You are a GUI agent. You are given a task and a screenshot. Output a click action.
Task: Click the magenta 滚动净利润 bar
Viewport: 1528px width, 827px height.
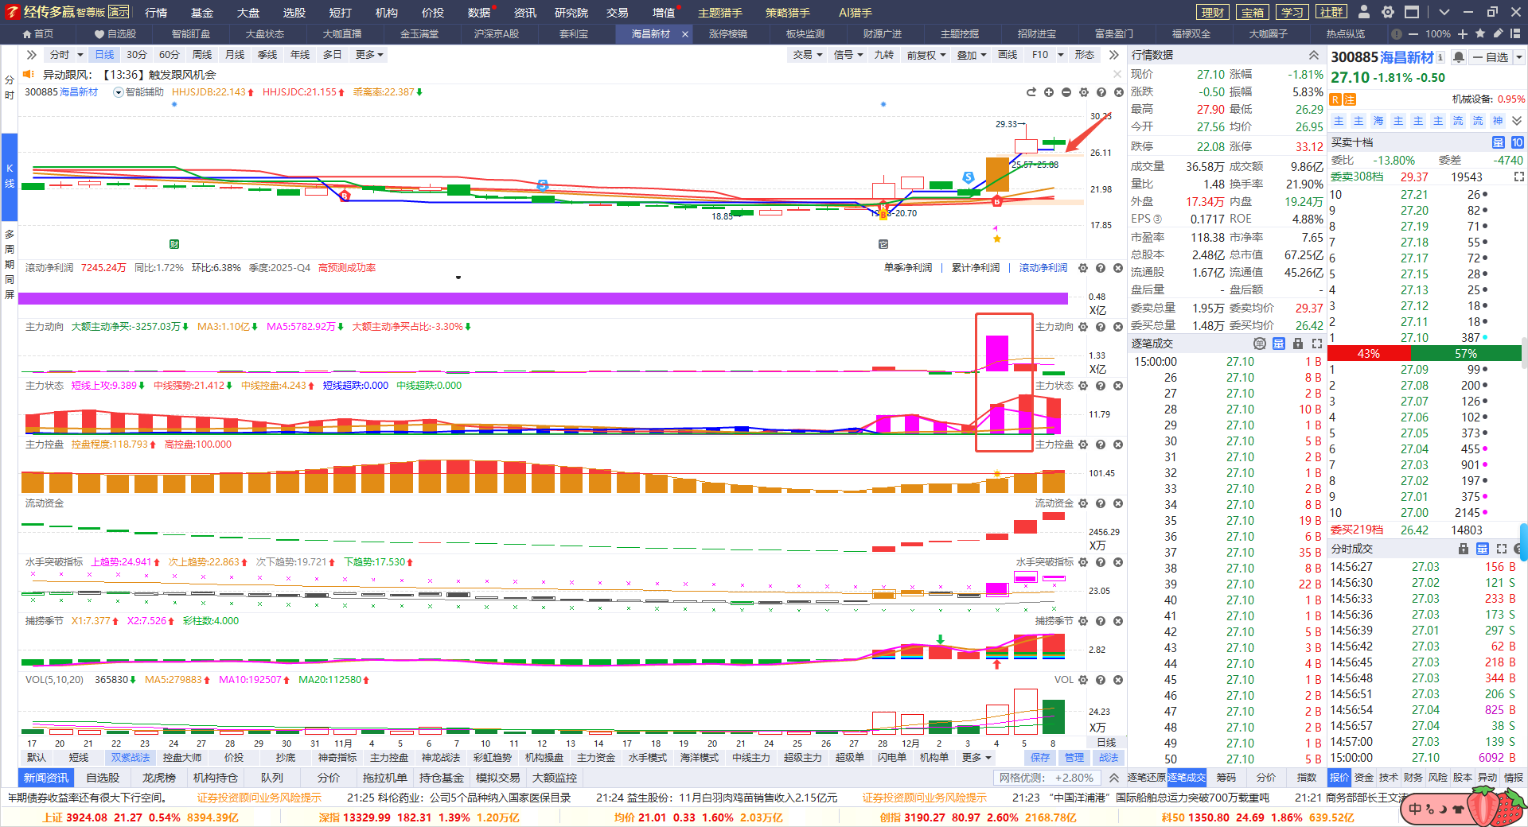pos(543,298)
